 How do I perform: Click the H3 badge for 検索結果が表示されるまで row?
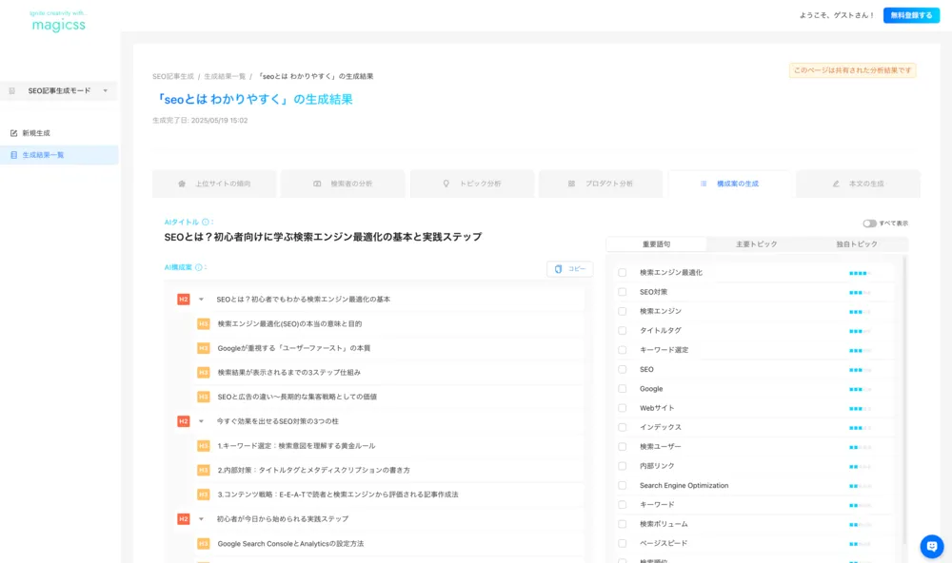point(204,373)
